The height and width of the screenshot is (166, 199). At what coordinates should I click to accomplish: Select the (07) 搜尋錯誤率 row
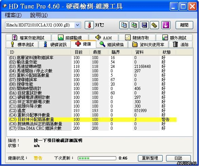[93, 80]
